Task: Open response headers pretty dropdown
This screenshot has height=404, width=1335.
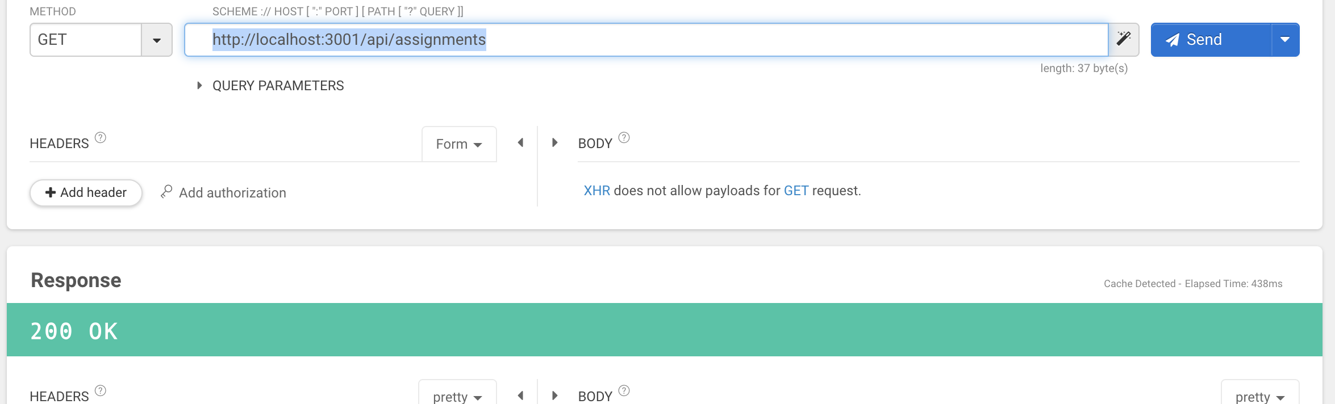Action: 457,395
